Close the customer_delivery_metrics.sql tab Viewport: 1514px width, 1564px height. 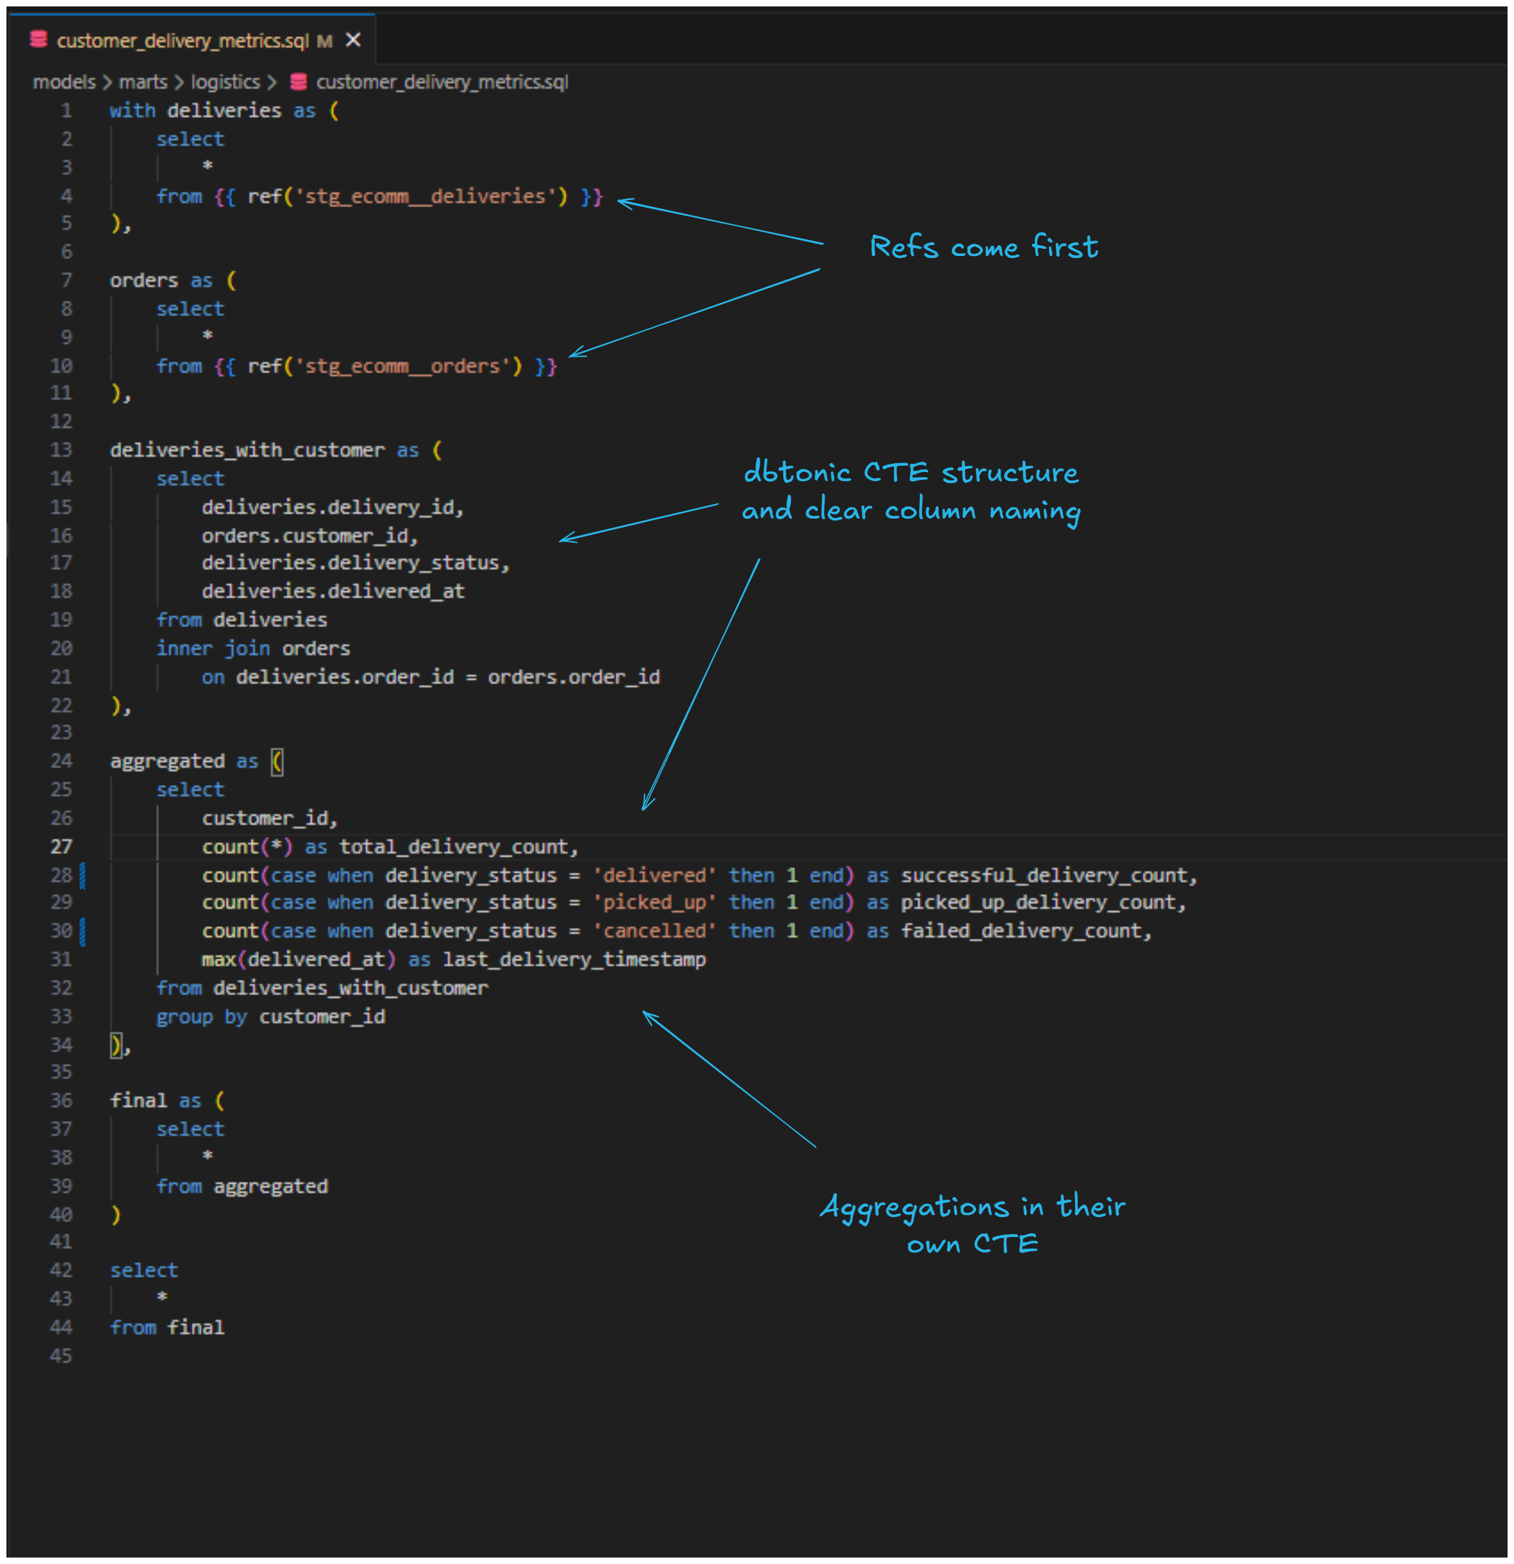click(353, 40)
